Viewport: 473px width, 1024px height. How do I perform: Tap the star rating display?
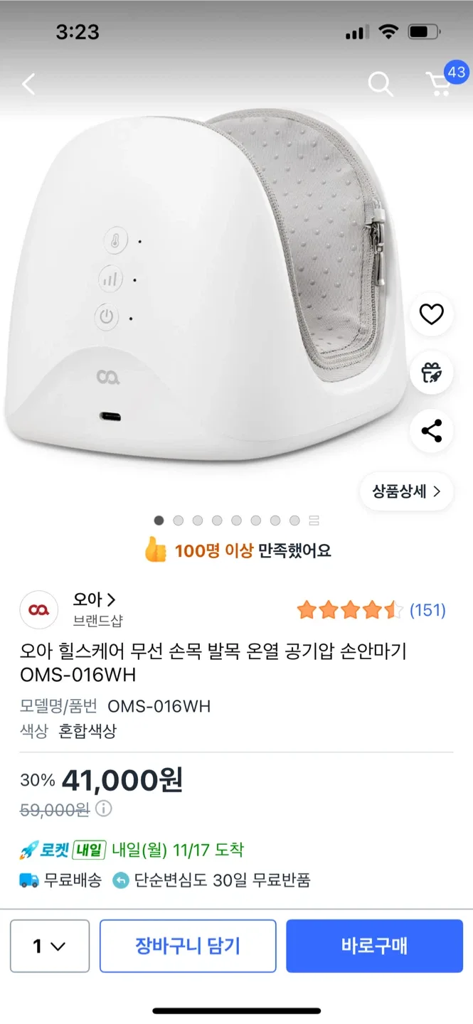(349, 610)
